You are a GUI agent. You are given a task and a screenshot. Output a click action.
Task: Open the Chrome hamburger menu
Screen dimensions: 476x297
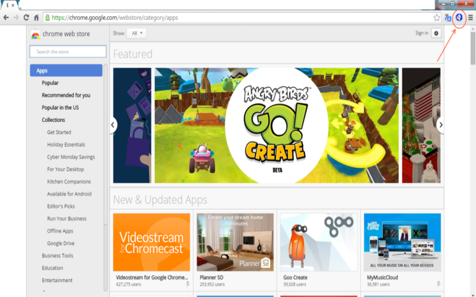[470, 17]
